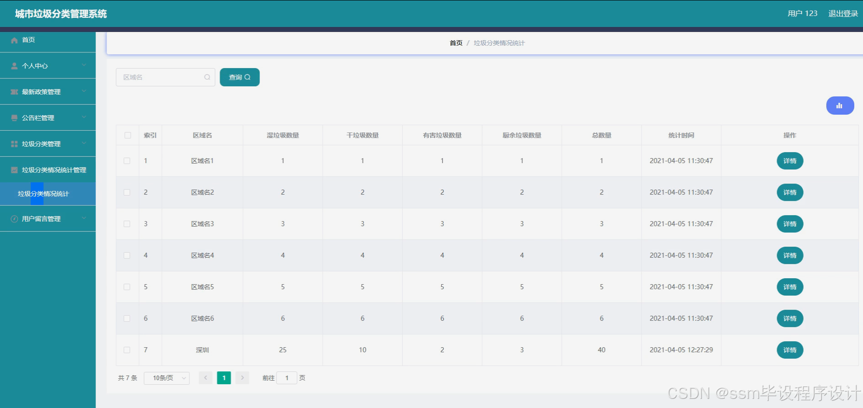Click the icon beside 用户留言管理
Screen dimensions: 863x408
[x=14, y=219]
